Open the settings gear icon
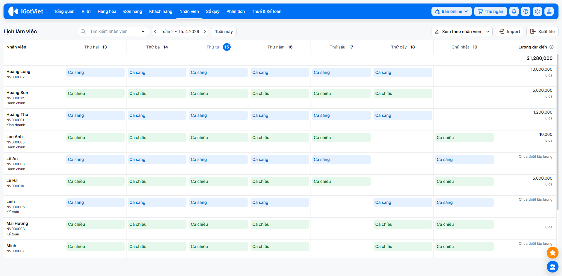The image size is (562, 276). (537, 11)
